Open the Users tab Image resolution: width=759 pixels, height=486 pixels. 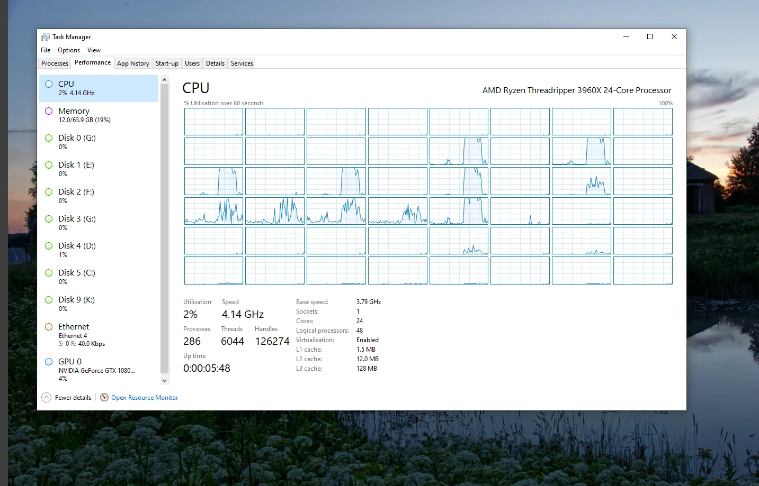tap(192, 63)
